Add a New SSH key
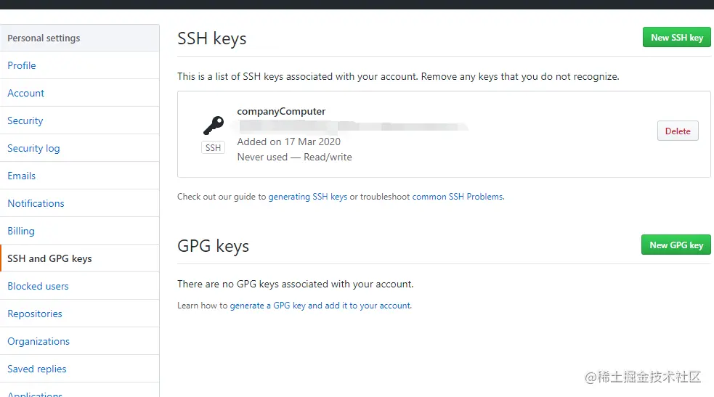This screenshot has width=714, height=397. point(676,38)
